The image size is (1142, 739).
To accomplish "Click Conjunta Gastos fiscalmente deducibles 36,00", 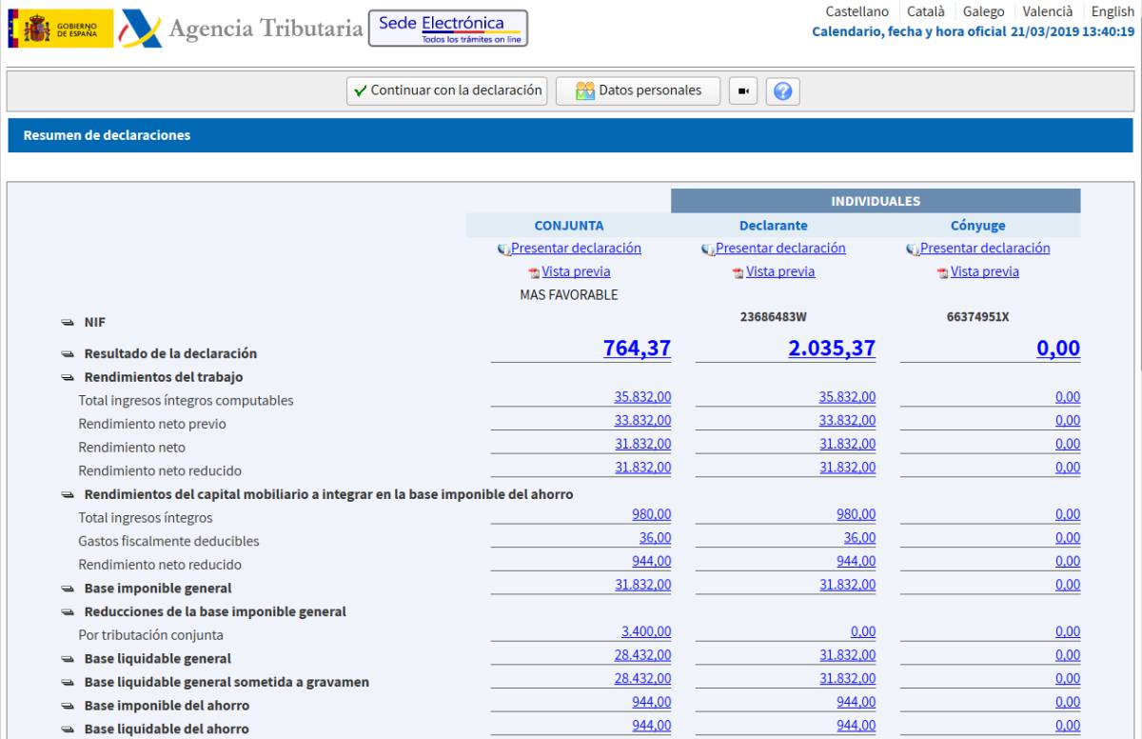I will (x=655, y=537).
